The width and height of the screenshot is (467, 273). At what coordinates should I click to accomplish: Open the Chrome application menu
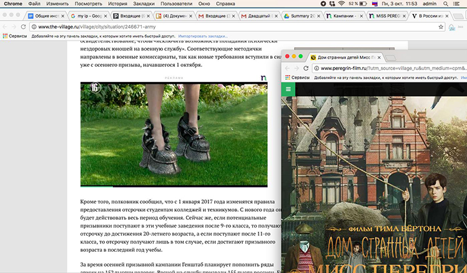click(13, 4)
